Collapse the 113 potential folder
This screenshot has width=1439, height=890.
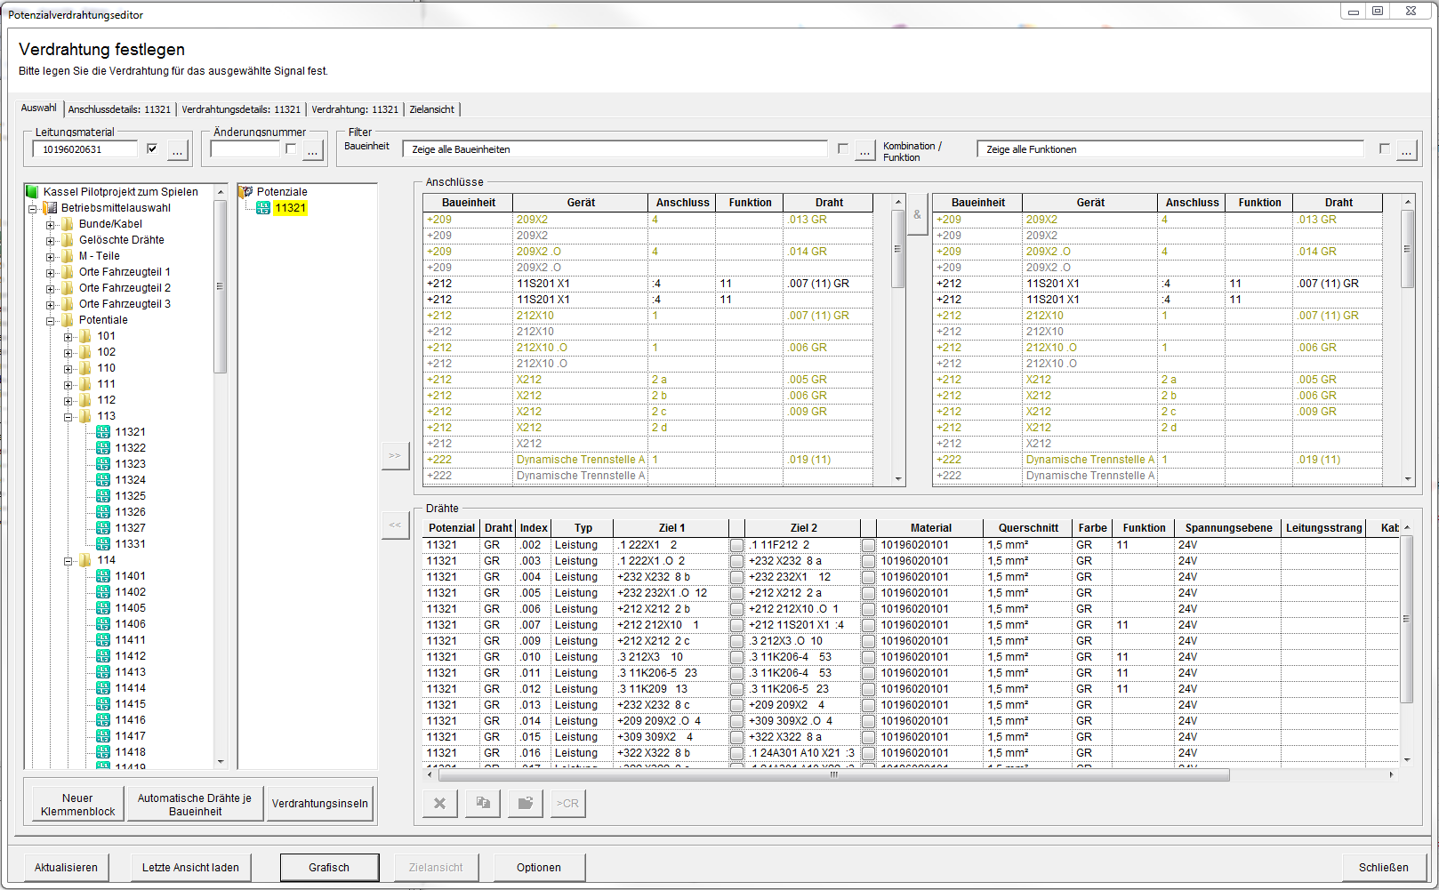coord(68,416)
